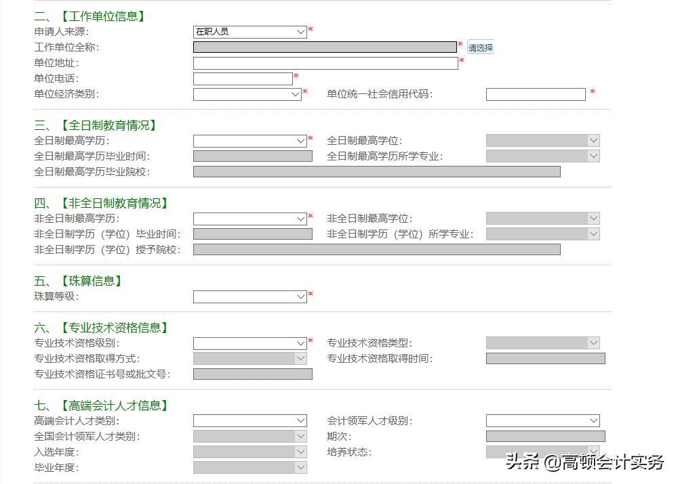Click the 单位电话 input field
Screen dimensions: 678x484
pyautogui.click(x=242, y=79)
